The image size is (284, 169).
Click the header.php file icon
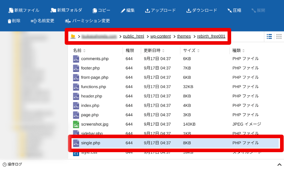76,96
